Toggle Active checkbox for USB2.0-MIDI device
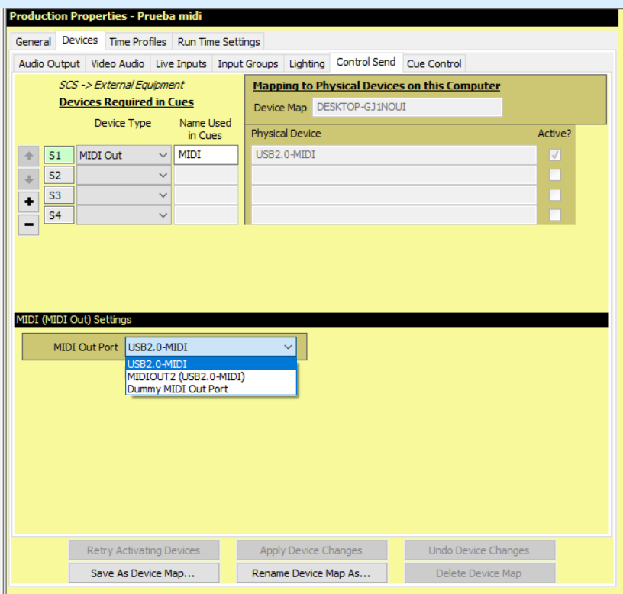623x594 pixels. click(x=555, y=155)
